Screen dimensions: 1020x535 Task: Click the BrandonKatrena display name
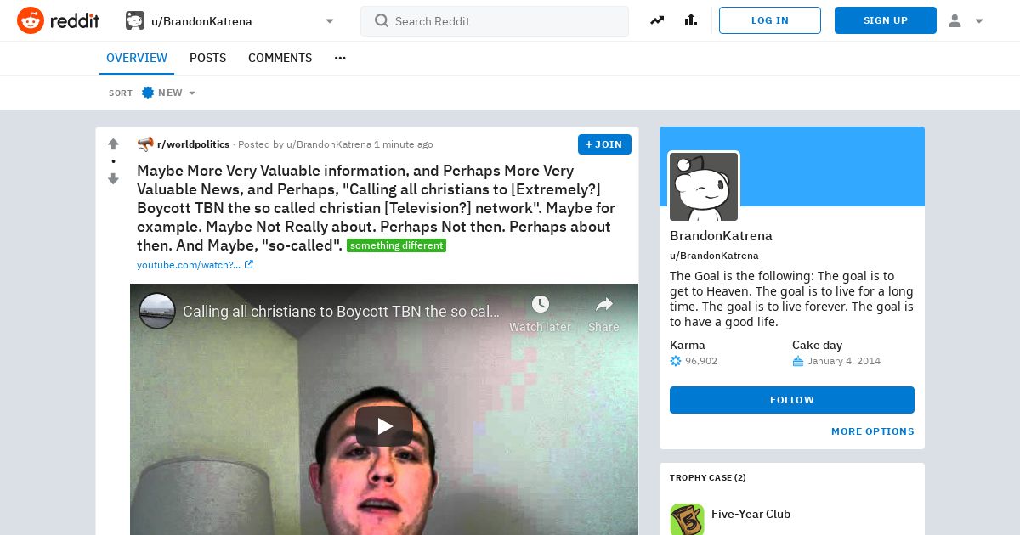(x=721, y=236)
